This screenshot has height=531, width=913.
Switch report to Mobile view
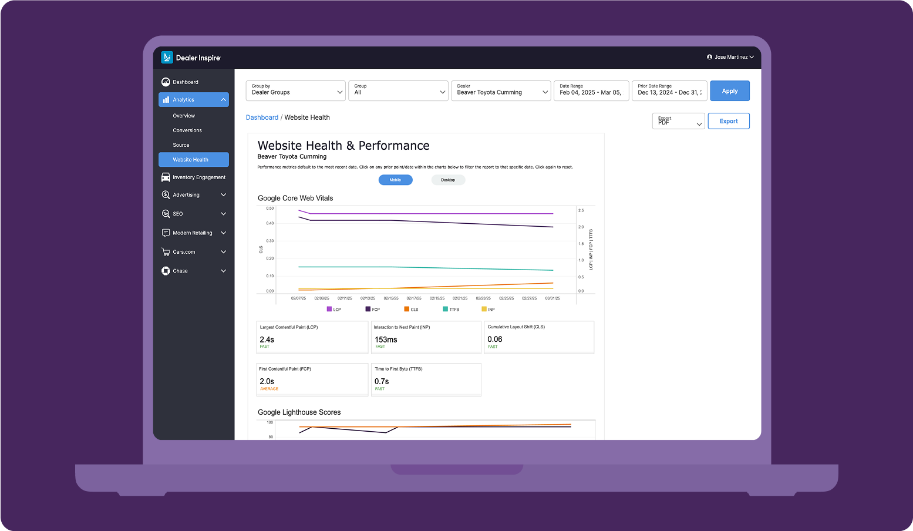pyautogui.click(x=395, y=180)
